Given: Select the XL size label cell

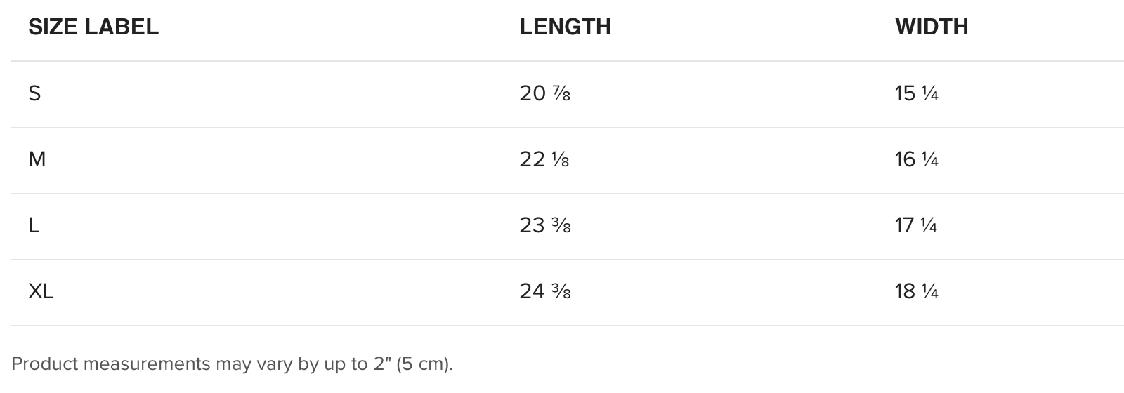Looking at the screenshot, I should click(41, 291).
